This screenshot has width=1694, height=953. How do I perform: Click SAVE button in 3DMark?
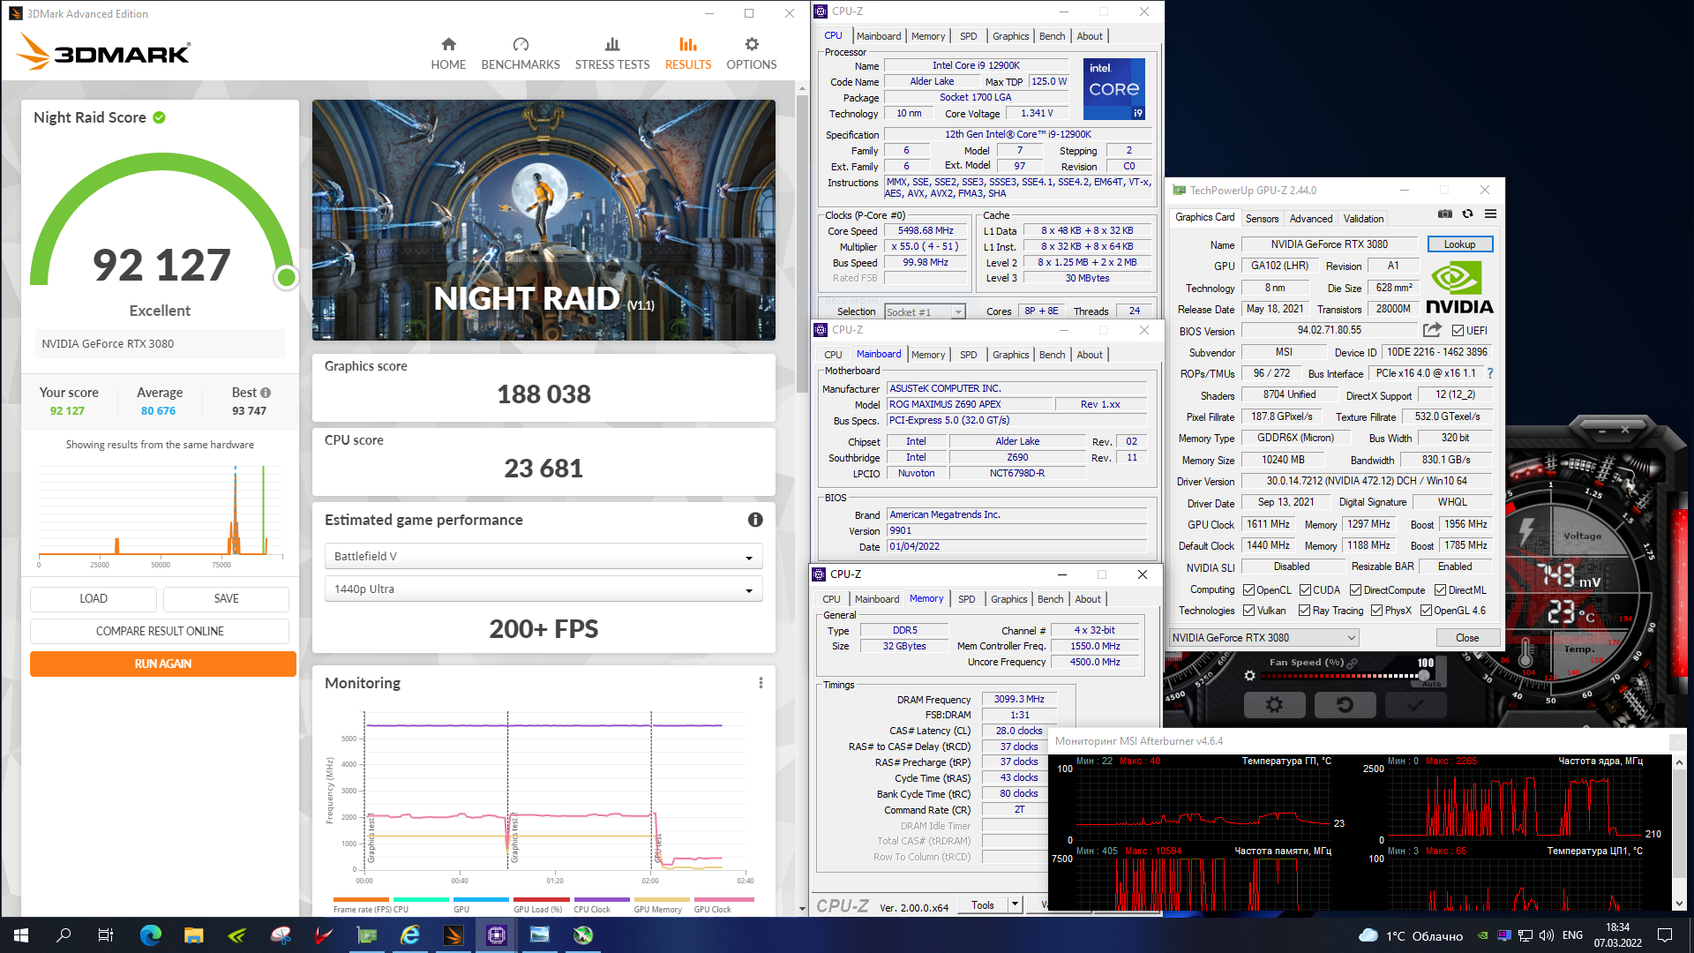tap(226, 598)
